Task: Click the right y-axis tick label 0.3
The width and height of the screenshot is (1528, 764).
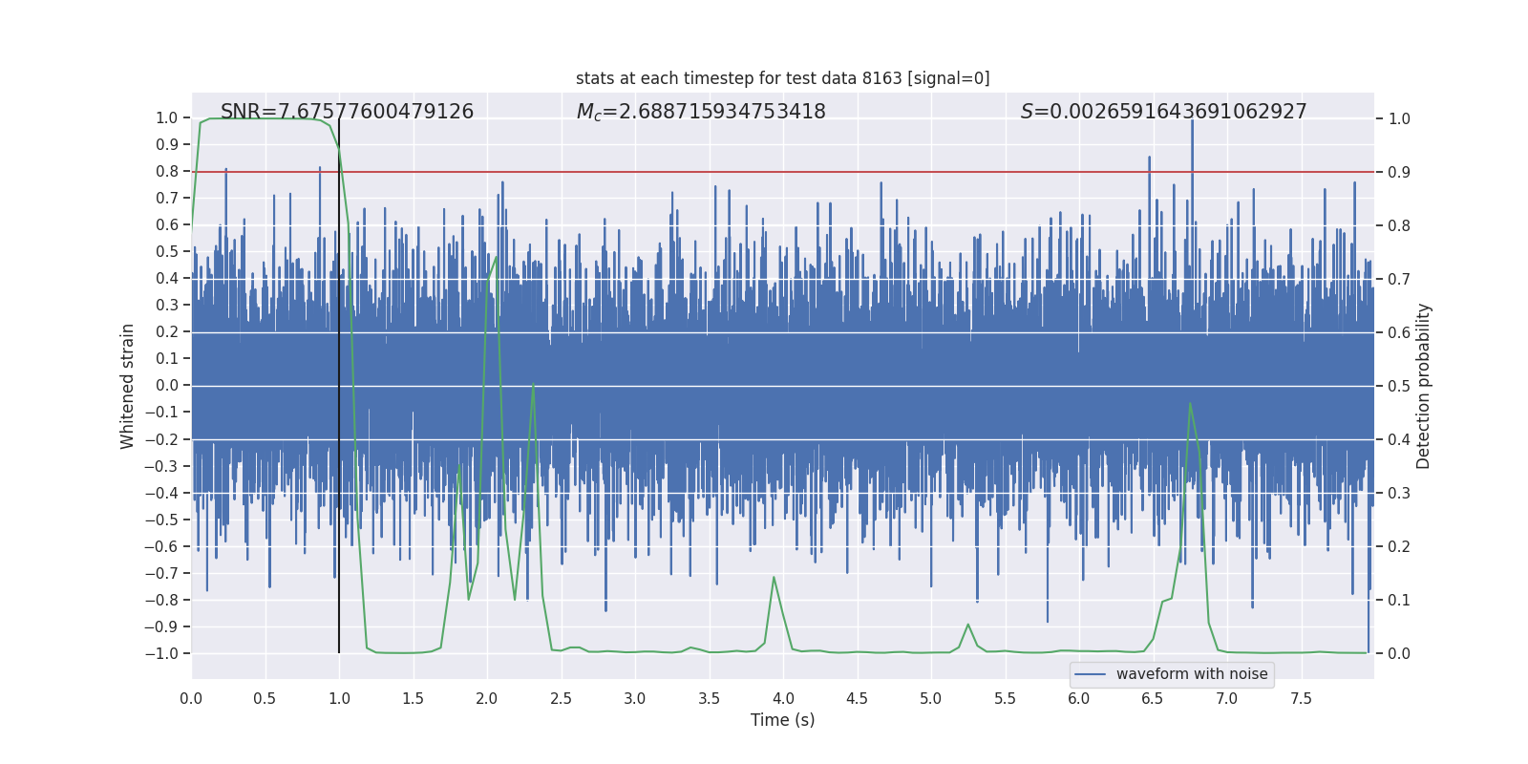Action: 1399,493
